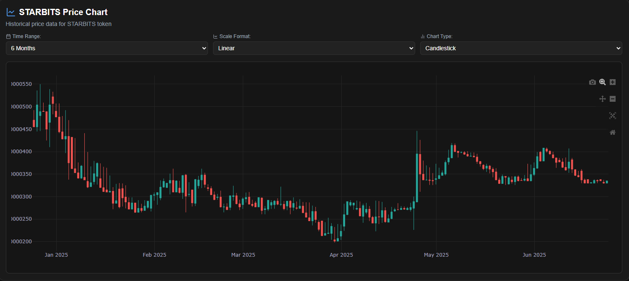Click the 0000550 y-axis tick label
The width and height of the screenshot is (629, 281).
[x=21, y=84]
